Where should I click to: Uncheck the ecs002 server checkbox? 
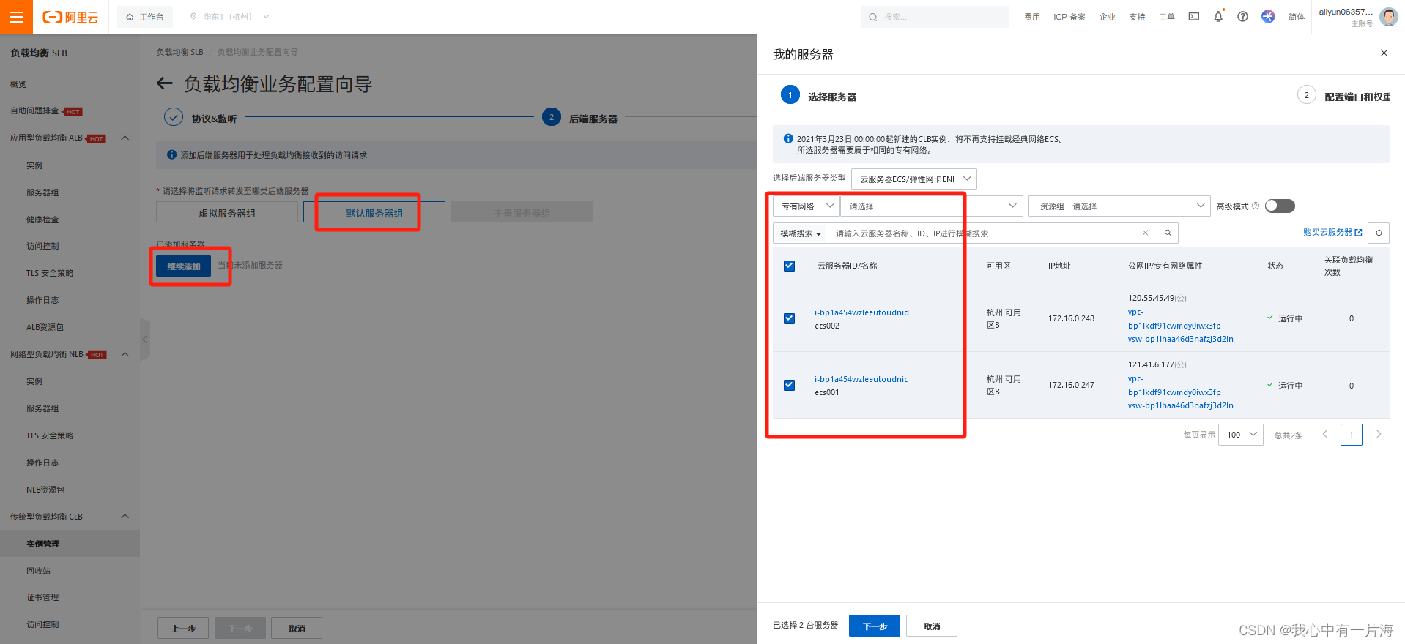[789, 318]
